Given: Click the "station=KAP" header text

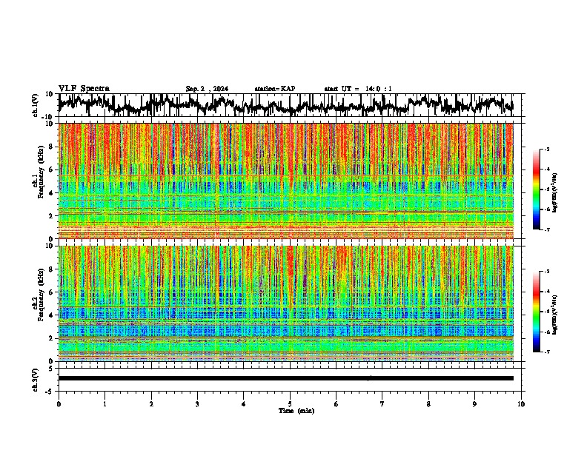Looking at the screenshot, I should [275, 89].
